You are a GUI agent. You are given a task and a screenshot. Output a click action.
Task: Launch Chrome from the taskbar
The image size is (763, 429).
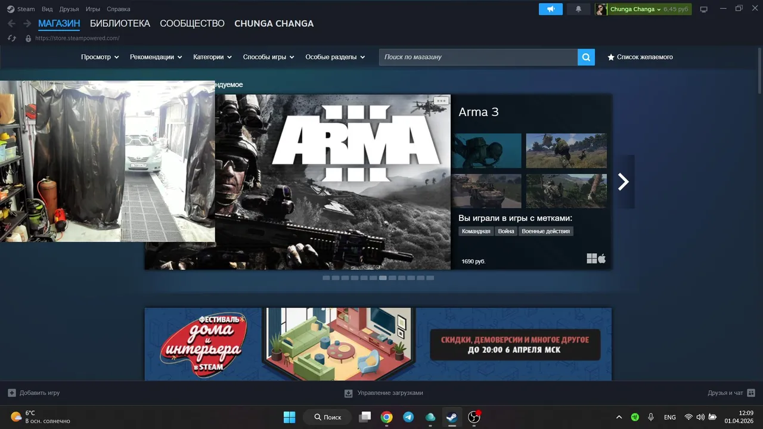coord(387,417)
